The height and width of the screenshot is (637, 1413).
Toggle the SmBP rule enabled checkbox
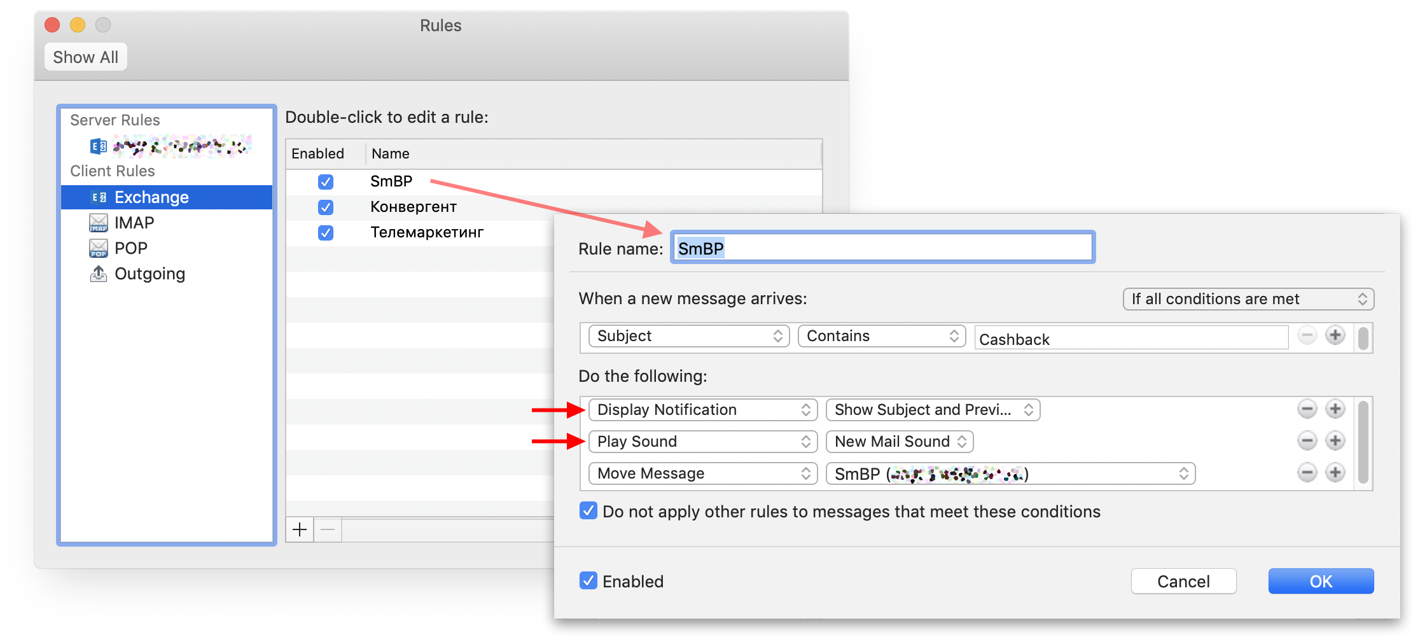(x=326, y=182)
